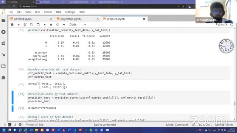Click the 0.8085377747768024 output value
This screenshot has width=237, height=133.
[x=42, y=108]
